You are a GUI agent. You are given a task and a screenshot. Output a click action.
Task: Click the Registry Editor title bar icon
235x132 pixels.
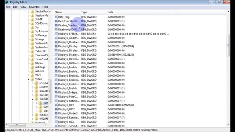7,2
